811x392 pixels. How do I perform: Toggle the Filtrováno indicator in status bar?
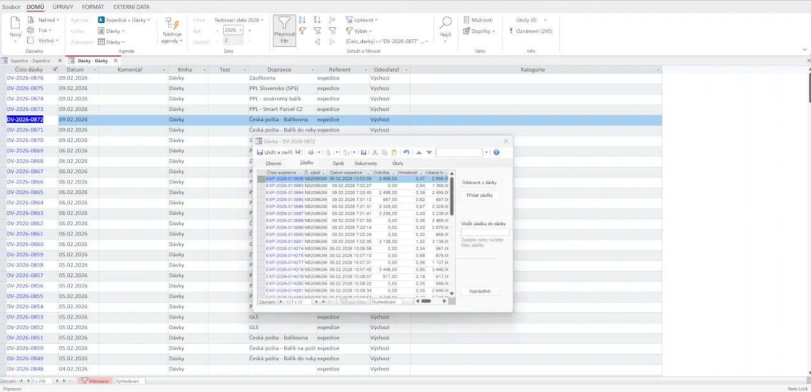(x=95, y=381)
